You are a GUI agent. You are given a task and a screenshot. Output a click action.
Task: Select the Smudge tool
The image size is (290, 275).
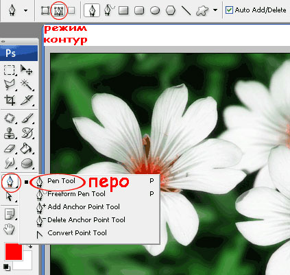click(10, 163)
